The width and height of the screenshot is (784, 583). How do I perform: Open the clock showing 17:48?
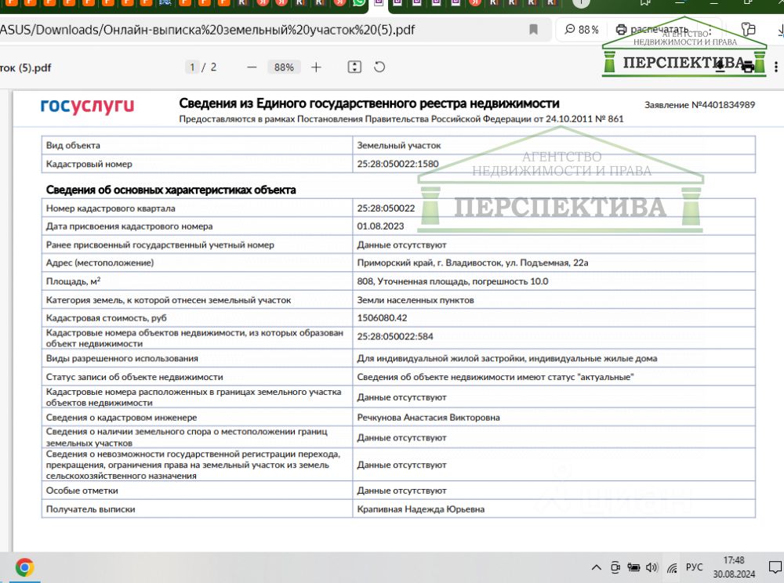tap(734, 567)
